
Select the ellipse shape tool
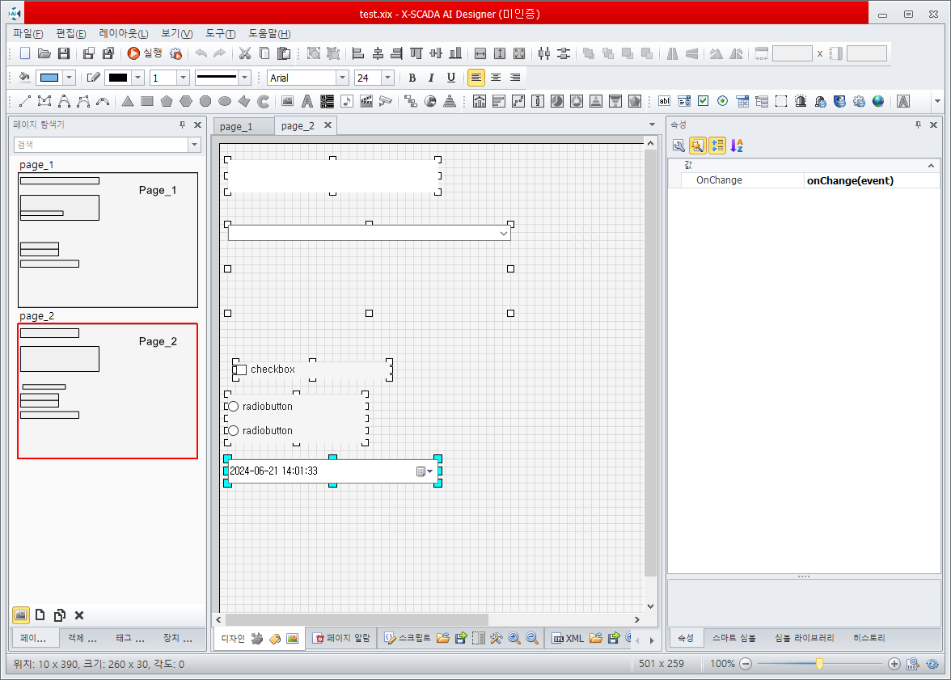click(x=225, y=101)
